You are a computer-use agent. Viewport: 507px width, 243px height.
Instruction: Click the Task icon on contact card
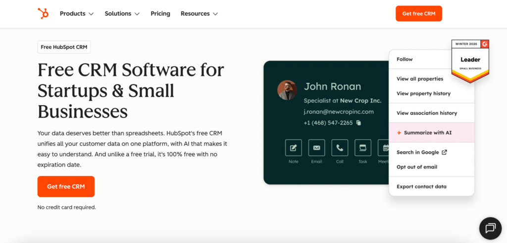363,148
